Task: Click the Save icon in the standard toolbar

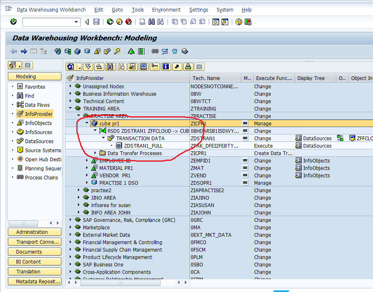Action: pyautogui.click(x=96, y=22)
